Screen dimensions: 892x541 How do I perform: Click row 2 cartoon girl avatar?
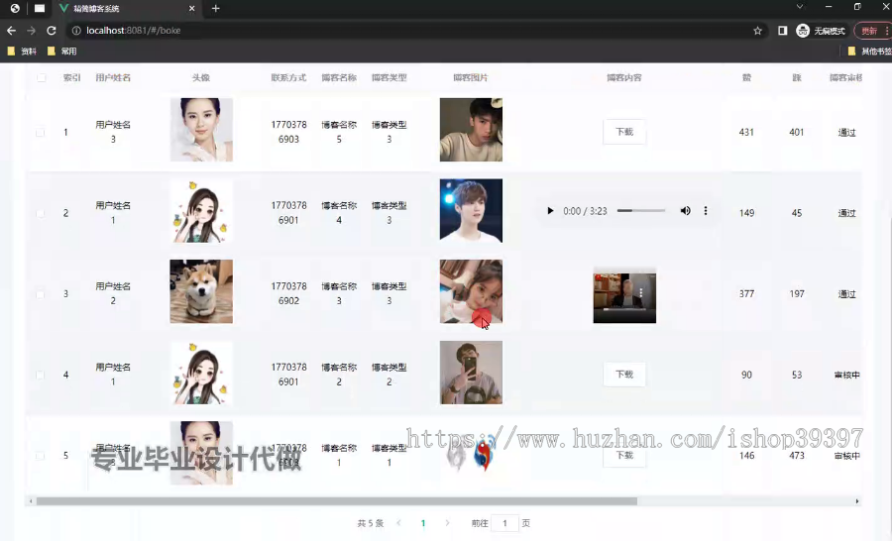pos(201,211)
